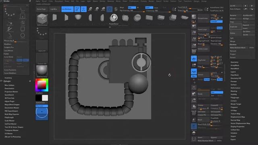The image size is (258, 145).
Task: Click the Duplicate subtool button
Action: point(235,27)
